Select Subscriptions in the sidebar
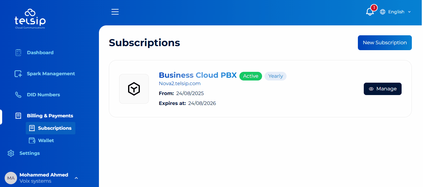Viewport: 423px width, 187px height. [x=55, y=128]
